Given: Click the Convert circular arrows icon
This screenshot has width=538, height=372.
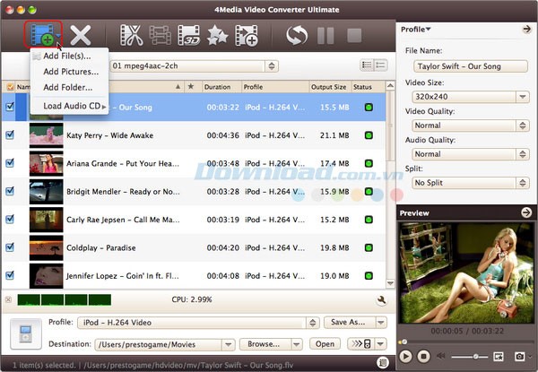Looking at the screenshot, I should pos(298,36).
